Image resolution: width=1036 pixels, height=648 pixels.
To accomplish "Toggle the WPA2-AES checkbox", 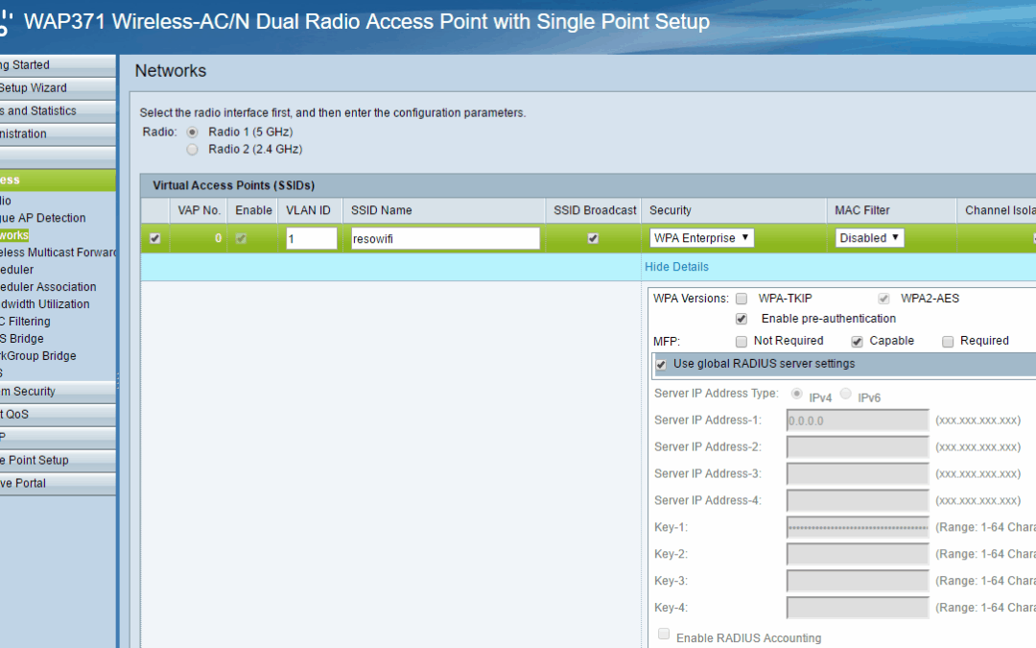I will click(883, 299).
